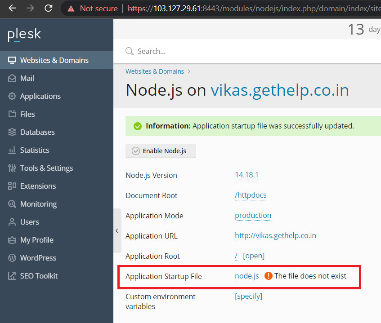Click the node.js startup file link
The height and width of the screenshot is (323, 381).
coord(247,276)
